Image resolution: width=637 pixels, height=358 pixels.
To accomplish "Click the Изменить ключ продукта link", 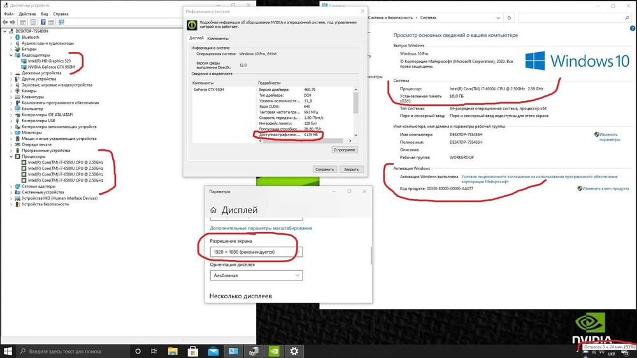I will click(606, 188).
